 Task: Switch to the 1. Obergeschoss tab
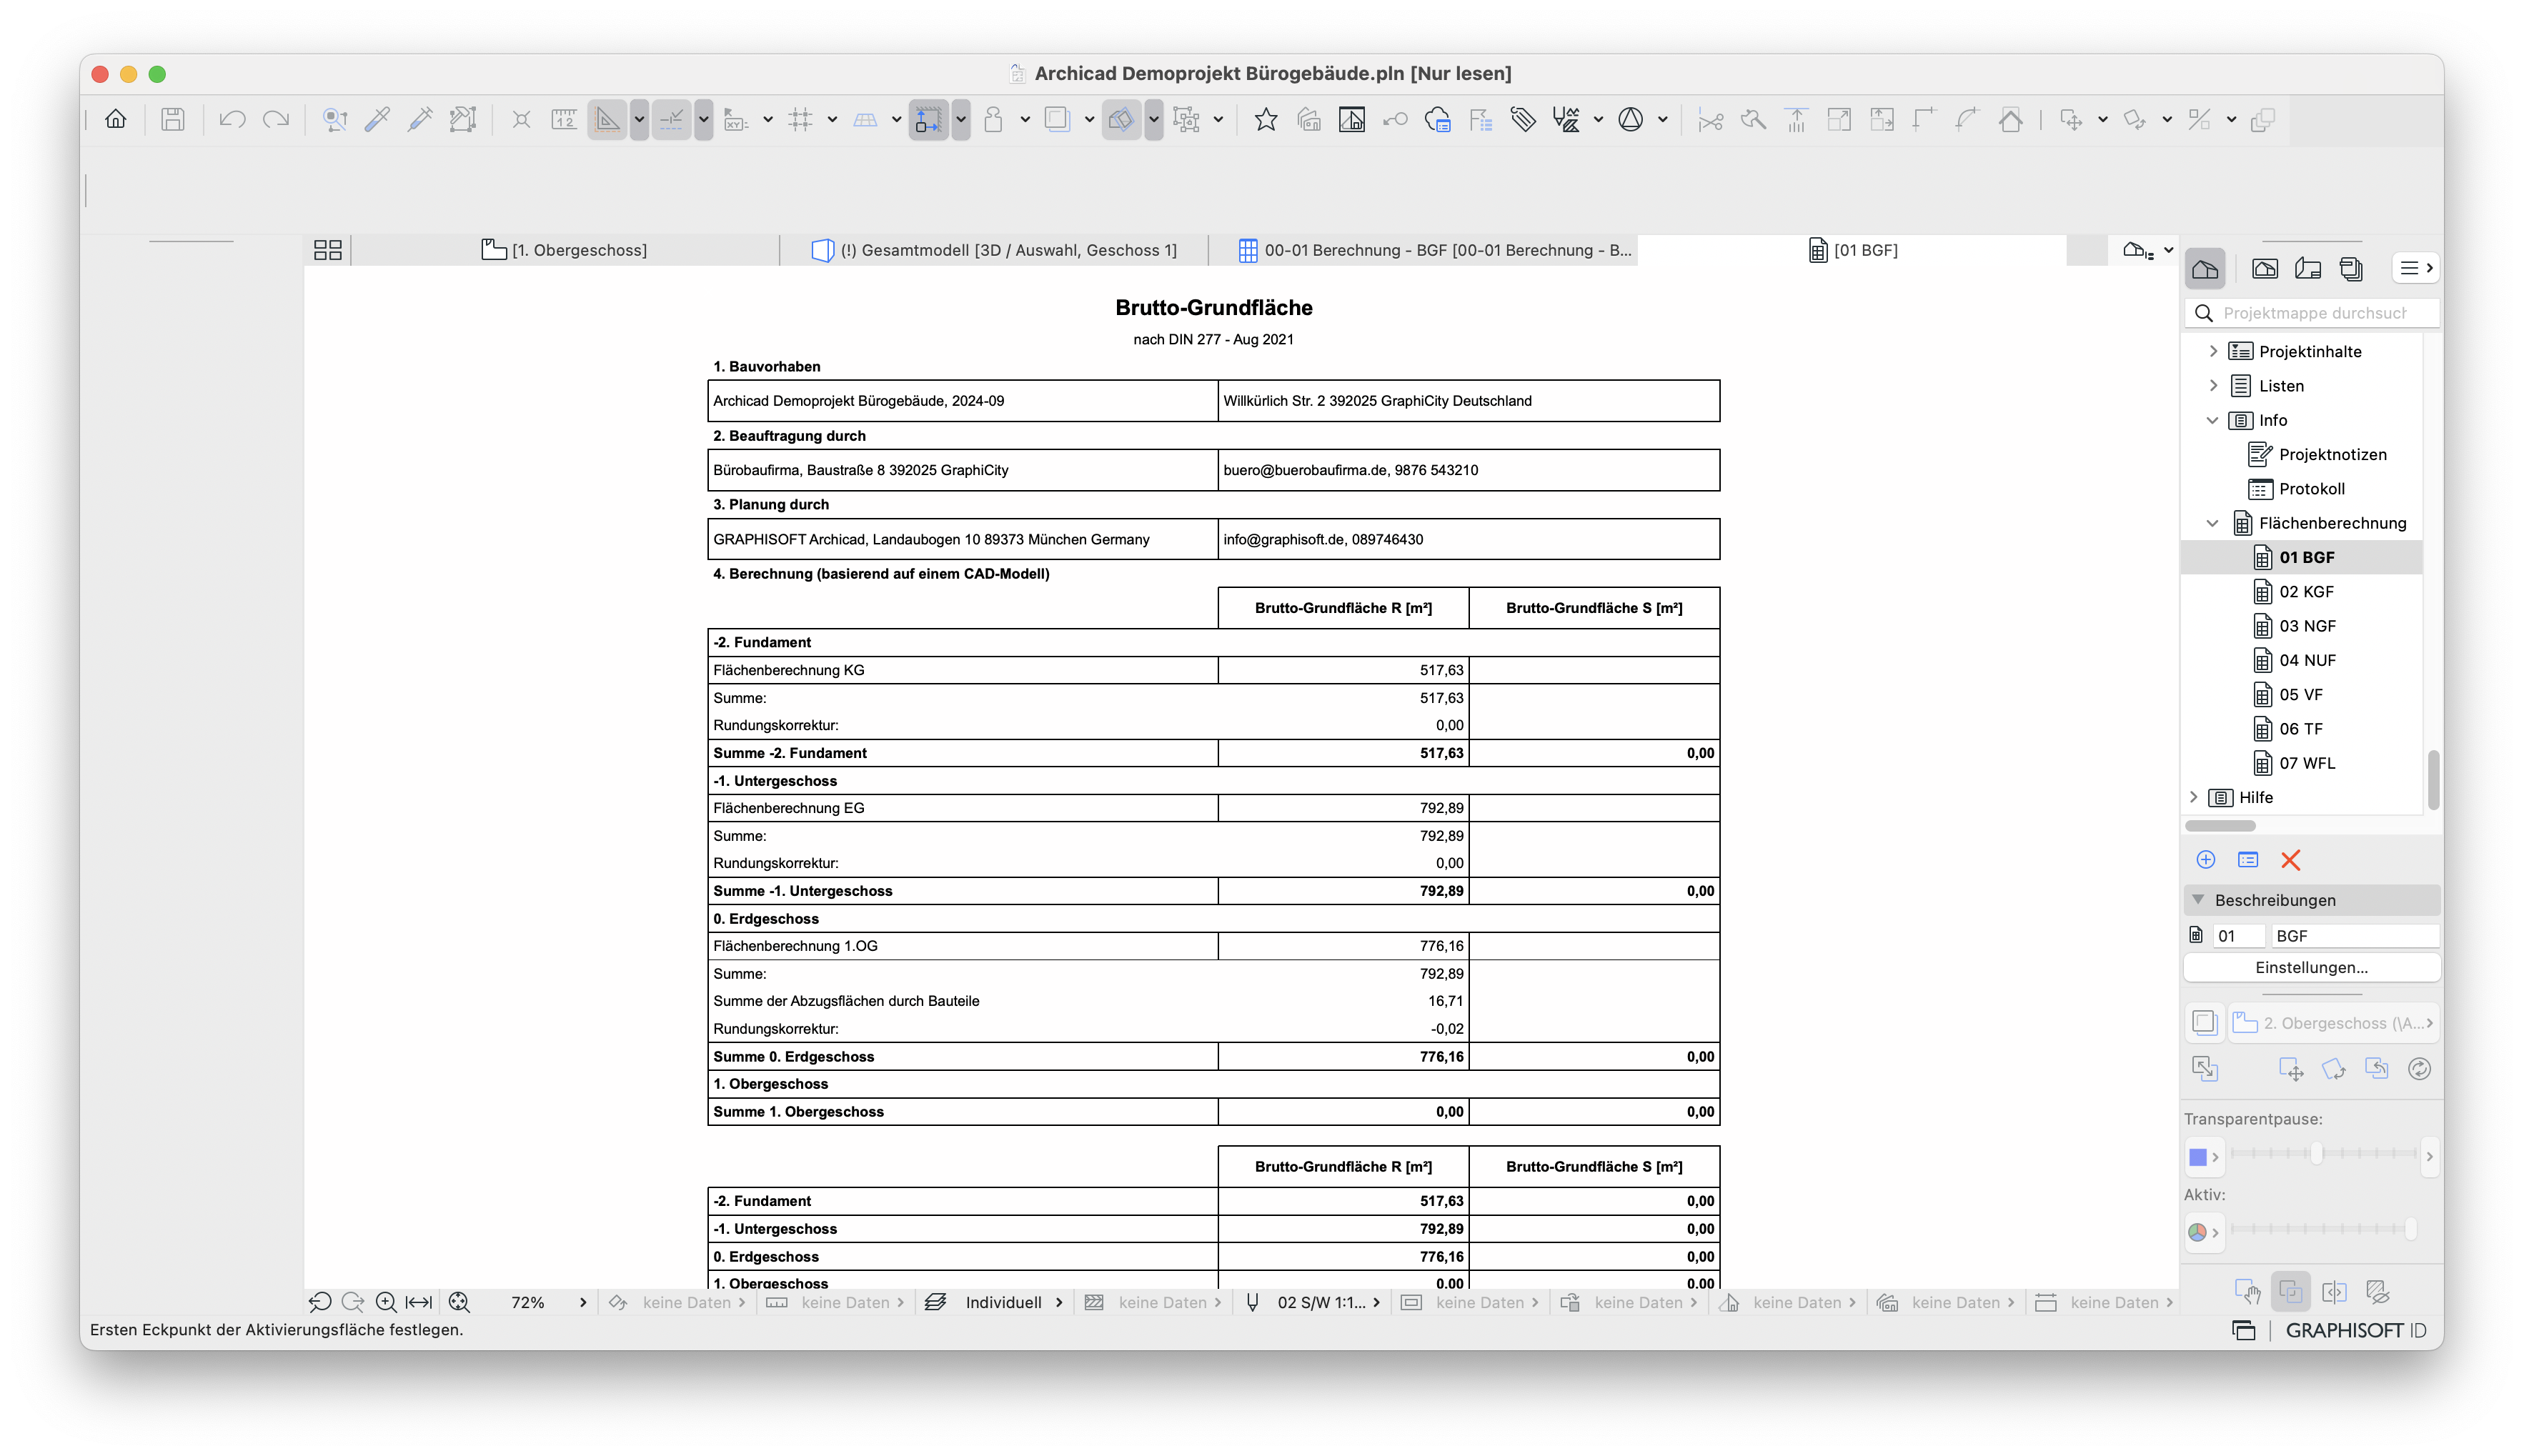(x=565, y=250)
